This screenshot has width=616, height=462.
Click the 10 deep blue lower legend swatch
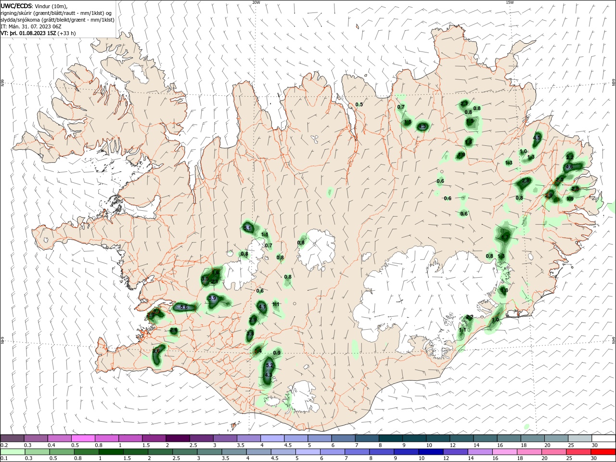[431, 452]
